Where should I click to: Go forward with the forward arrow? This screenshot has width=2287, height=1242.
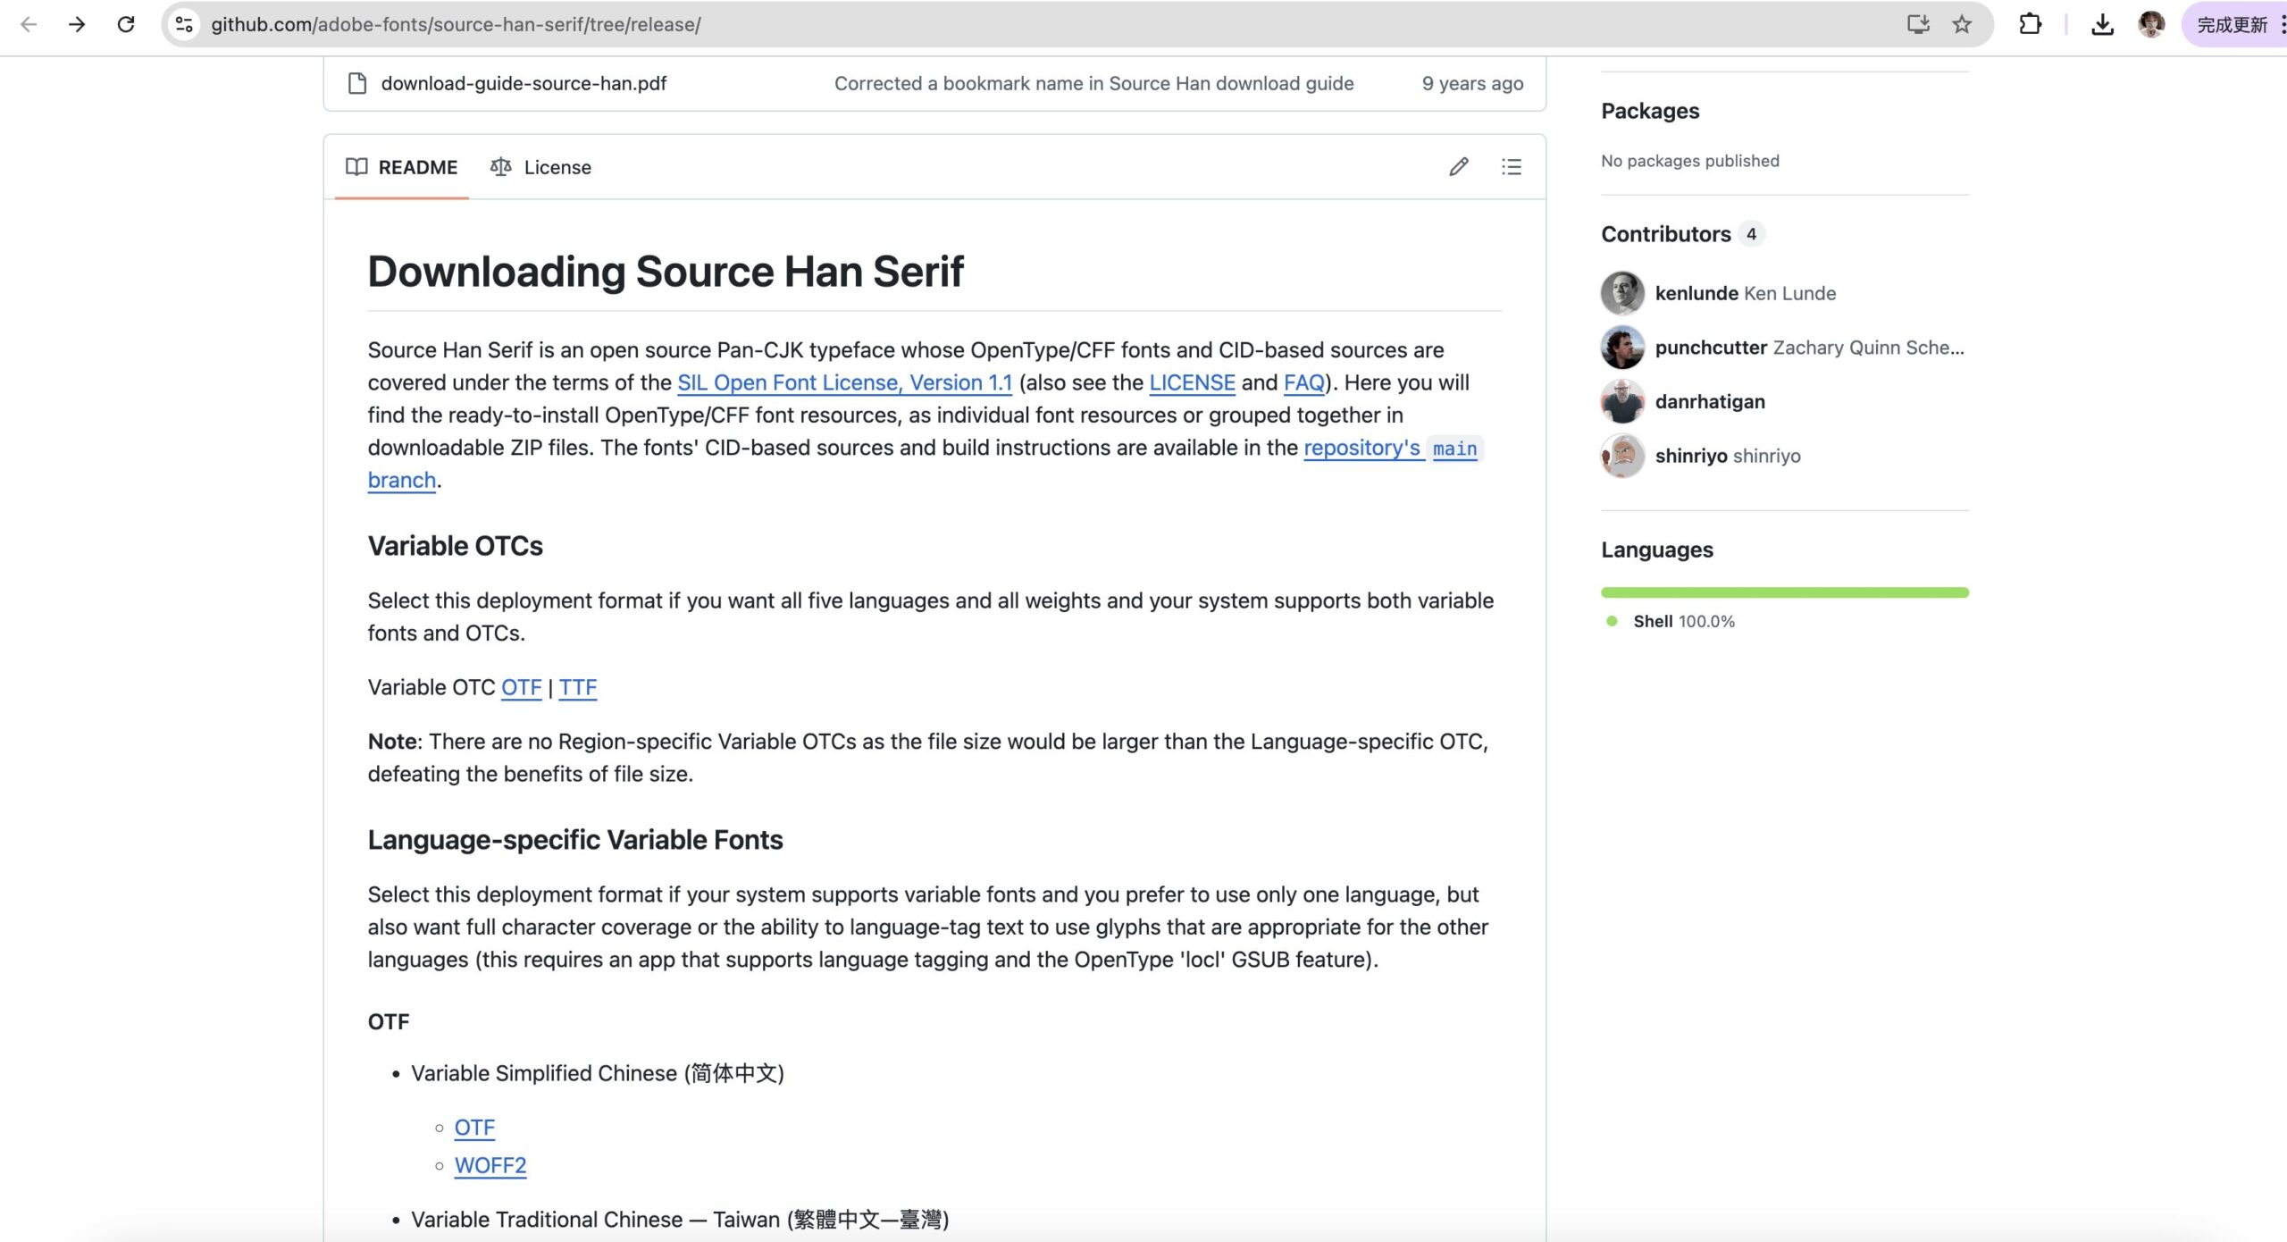[77, 24]
